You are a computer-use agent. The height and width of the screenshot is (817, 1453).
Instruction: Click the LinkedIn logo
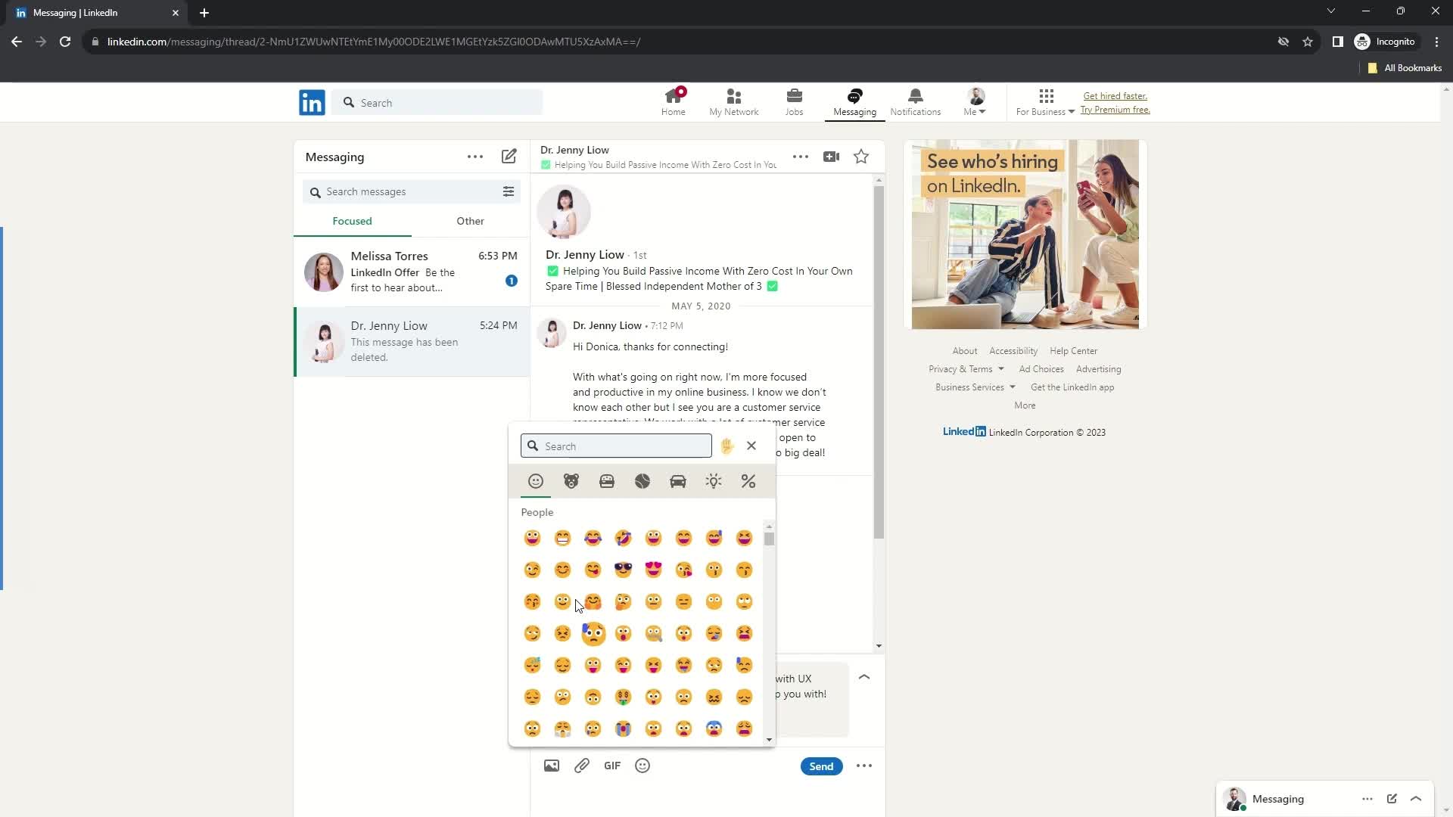pos(312,102)
